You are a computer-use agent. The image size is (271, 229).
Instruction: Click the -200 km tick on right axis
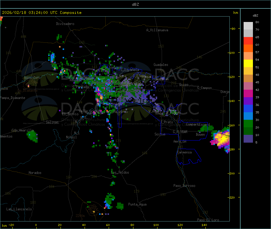[x=231, y=173]
